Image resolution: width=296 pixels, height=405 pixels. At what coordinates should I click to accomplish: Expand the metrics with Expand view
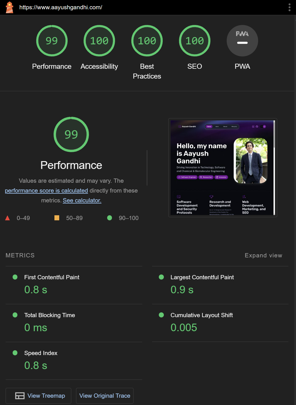(263, 255)
